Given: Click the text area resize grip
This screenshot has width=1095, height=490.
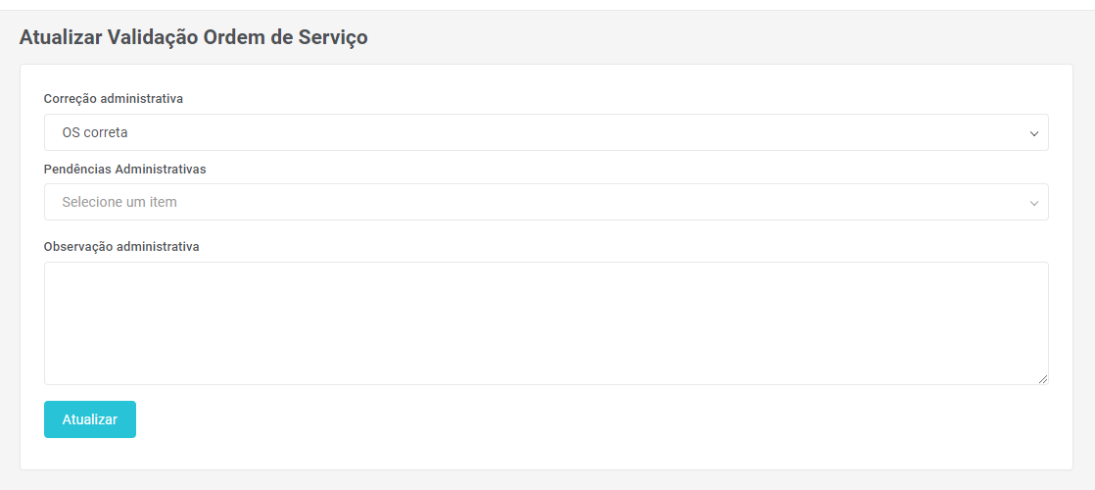Looking at the screenshot, I should click(x=1043, y=379).
